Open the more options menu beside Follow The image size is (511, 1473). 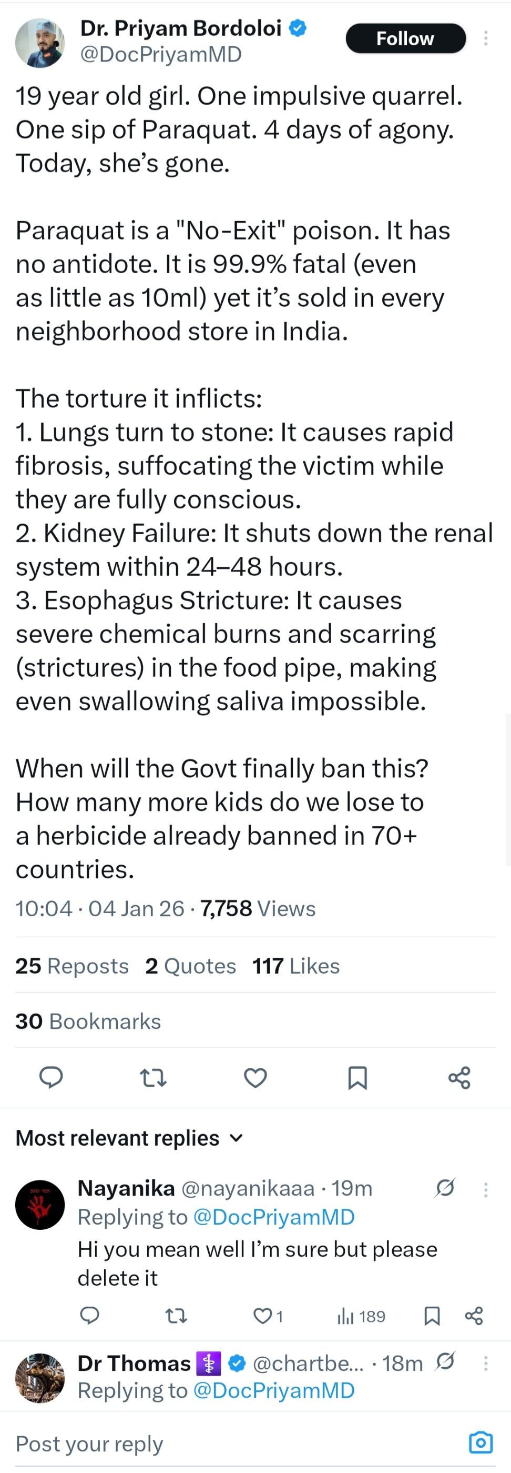[x=485, y=38]
